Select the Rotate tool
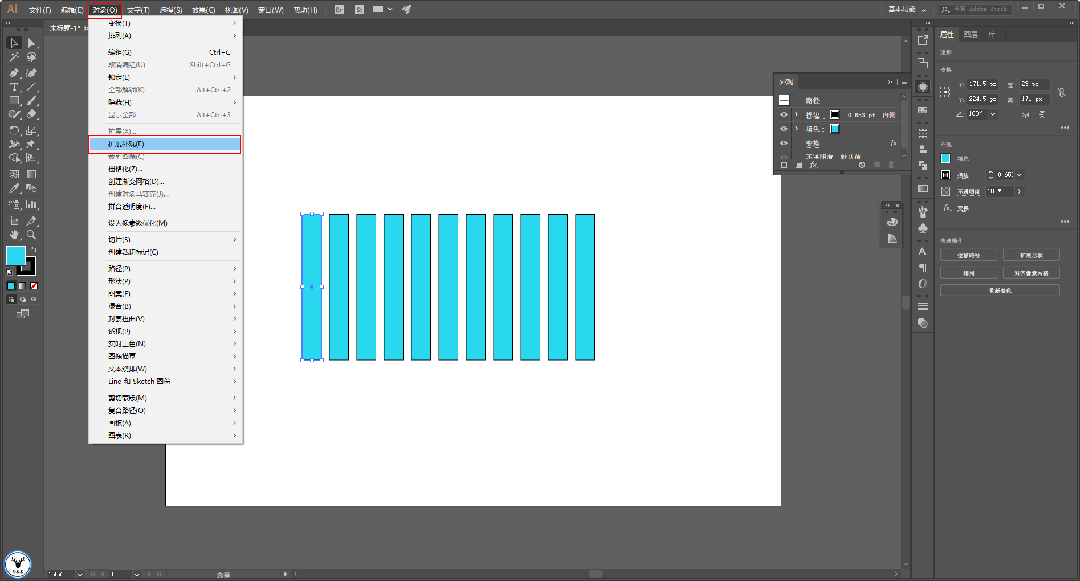The width and height of the screenshot is (1080, 581). tap(14, 130)
